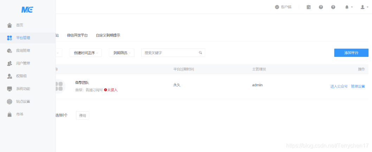This screenshot has height=152, width=372.
Task: Click the platform management grid icon
Action: (9, 38)
